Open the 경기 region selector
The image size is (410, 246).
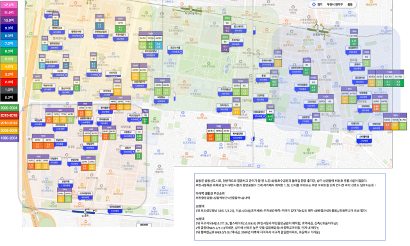coord(320,4)
